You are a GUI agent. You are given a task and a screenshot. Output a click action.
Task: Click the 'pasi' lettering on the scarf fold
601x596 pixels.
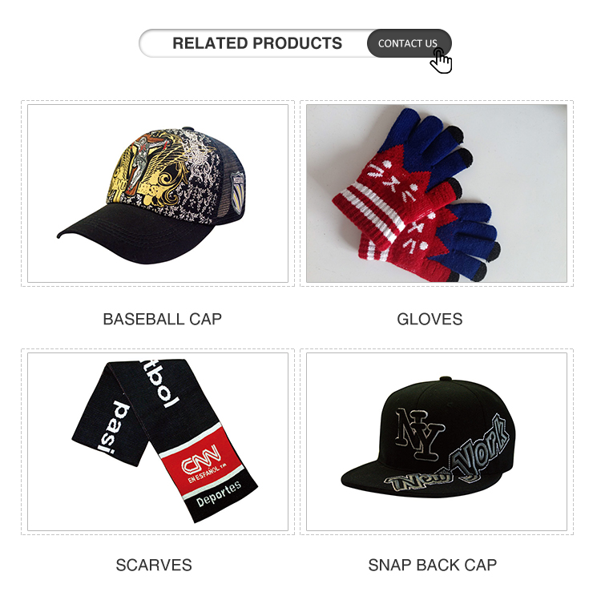click(114, 427)
